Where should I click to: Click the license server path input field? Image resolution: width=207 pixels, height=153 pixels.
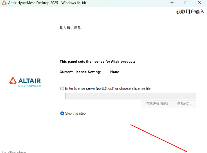pyautogui.click(x=130, y=96)
